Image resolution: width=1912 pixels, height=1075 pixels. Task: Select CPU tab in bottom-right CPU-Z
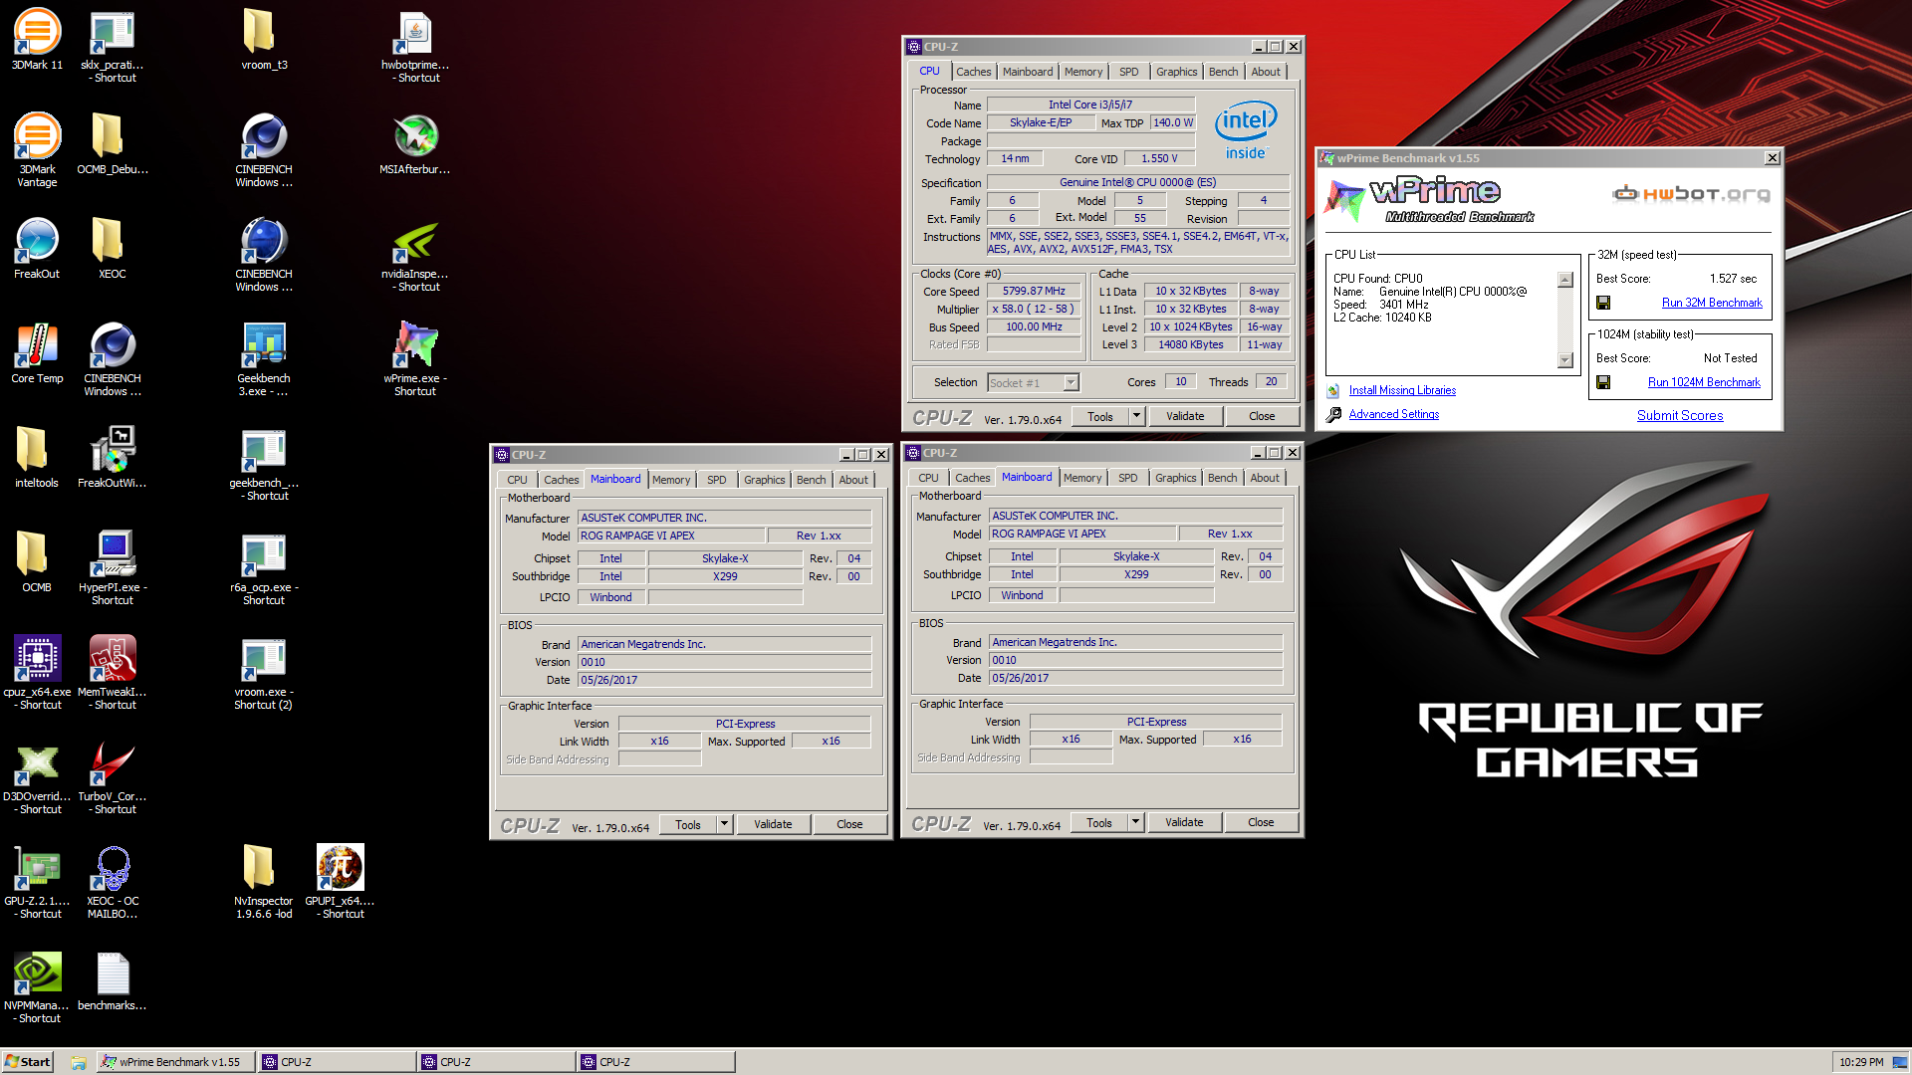[x=928, y=478]
